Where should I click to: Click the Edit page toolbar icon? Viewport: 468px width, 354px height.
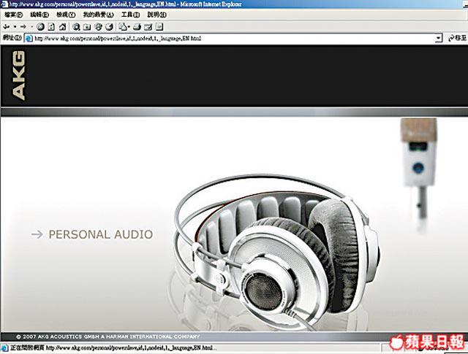148,27
